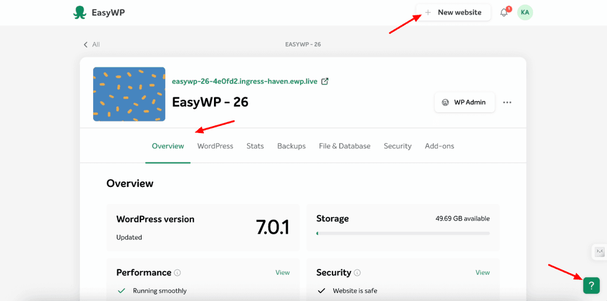Screen dimensions: 607x301
Task: Open the easywp-26-4e0fd2.ingress-haven.ewp.live link
Action: tap(245, 82)
